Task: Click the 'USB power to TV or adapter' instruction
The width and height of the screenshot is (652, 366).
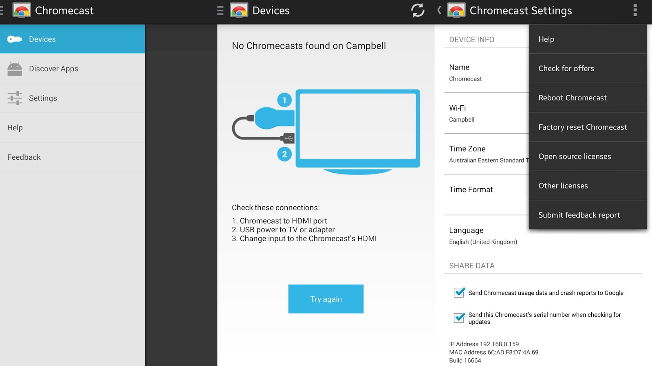Action: [283, 230]
